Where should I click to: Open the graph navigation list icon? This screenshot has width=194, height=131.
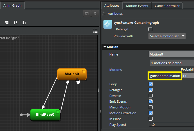point(95,31)
